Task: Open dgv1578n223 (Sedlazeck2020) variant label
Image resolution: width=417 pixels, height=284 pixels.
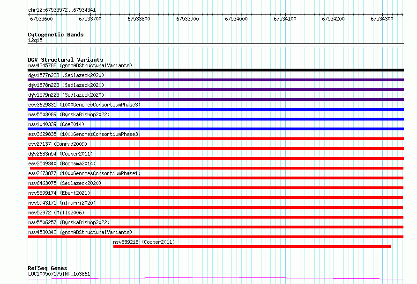Action: [66, 85]
